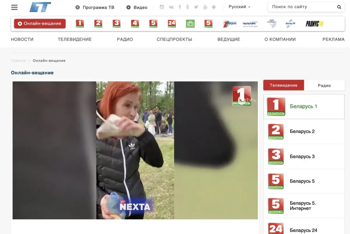Click the Главная breadcrumb link

[18, 61]
